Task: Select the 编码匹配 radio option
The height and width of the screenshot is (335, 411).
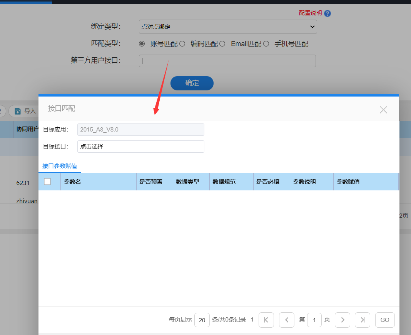Action: (x=182, y=44)
